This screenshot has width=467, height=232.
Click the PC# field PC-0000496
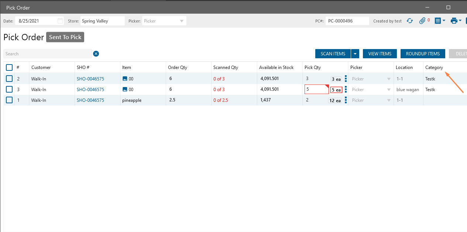pos(347,21)
